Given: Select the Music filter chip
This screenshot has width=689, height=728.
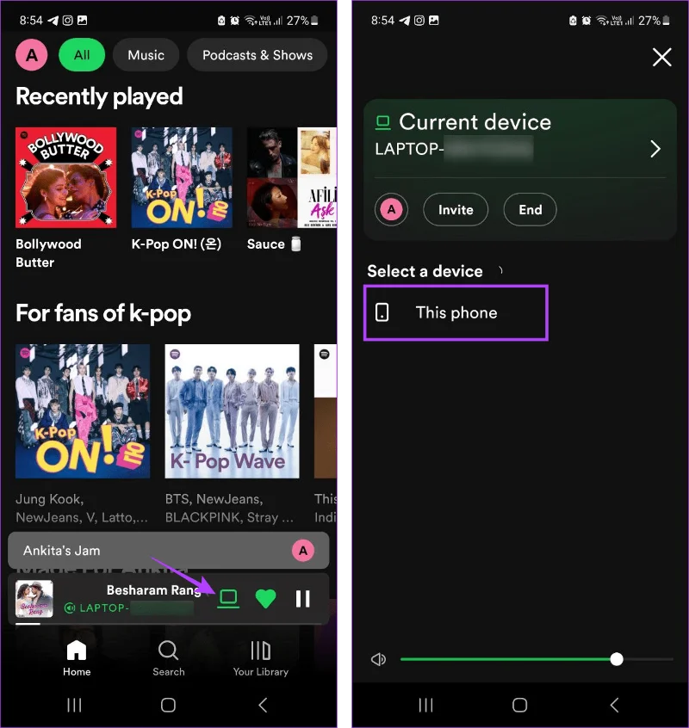Looking at the screenshot, I should click(146, 55).
